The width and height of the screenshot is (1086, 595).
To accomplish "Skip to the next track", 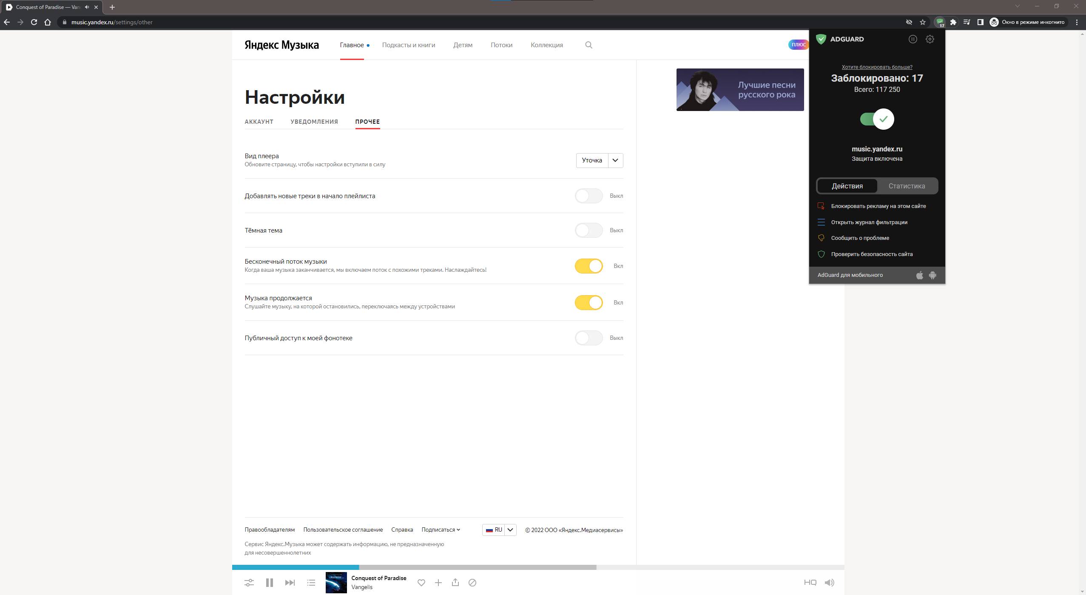I will click(290, 582).
